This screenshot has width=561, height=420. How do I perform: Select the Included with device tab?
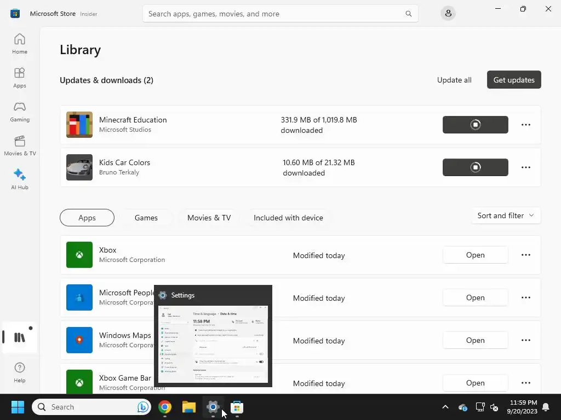click(288, 218)
